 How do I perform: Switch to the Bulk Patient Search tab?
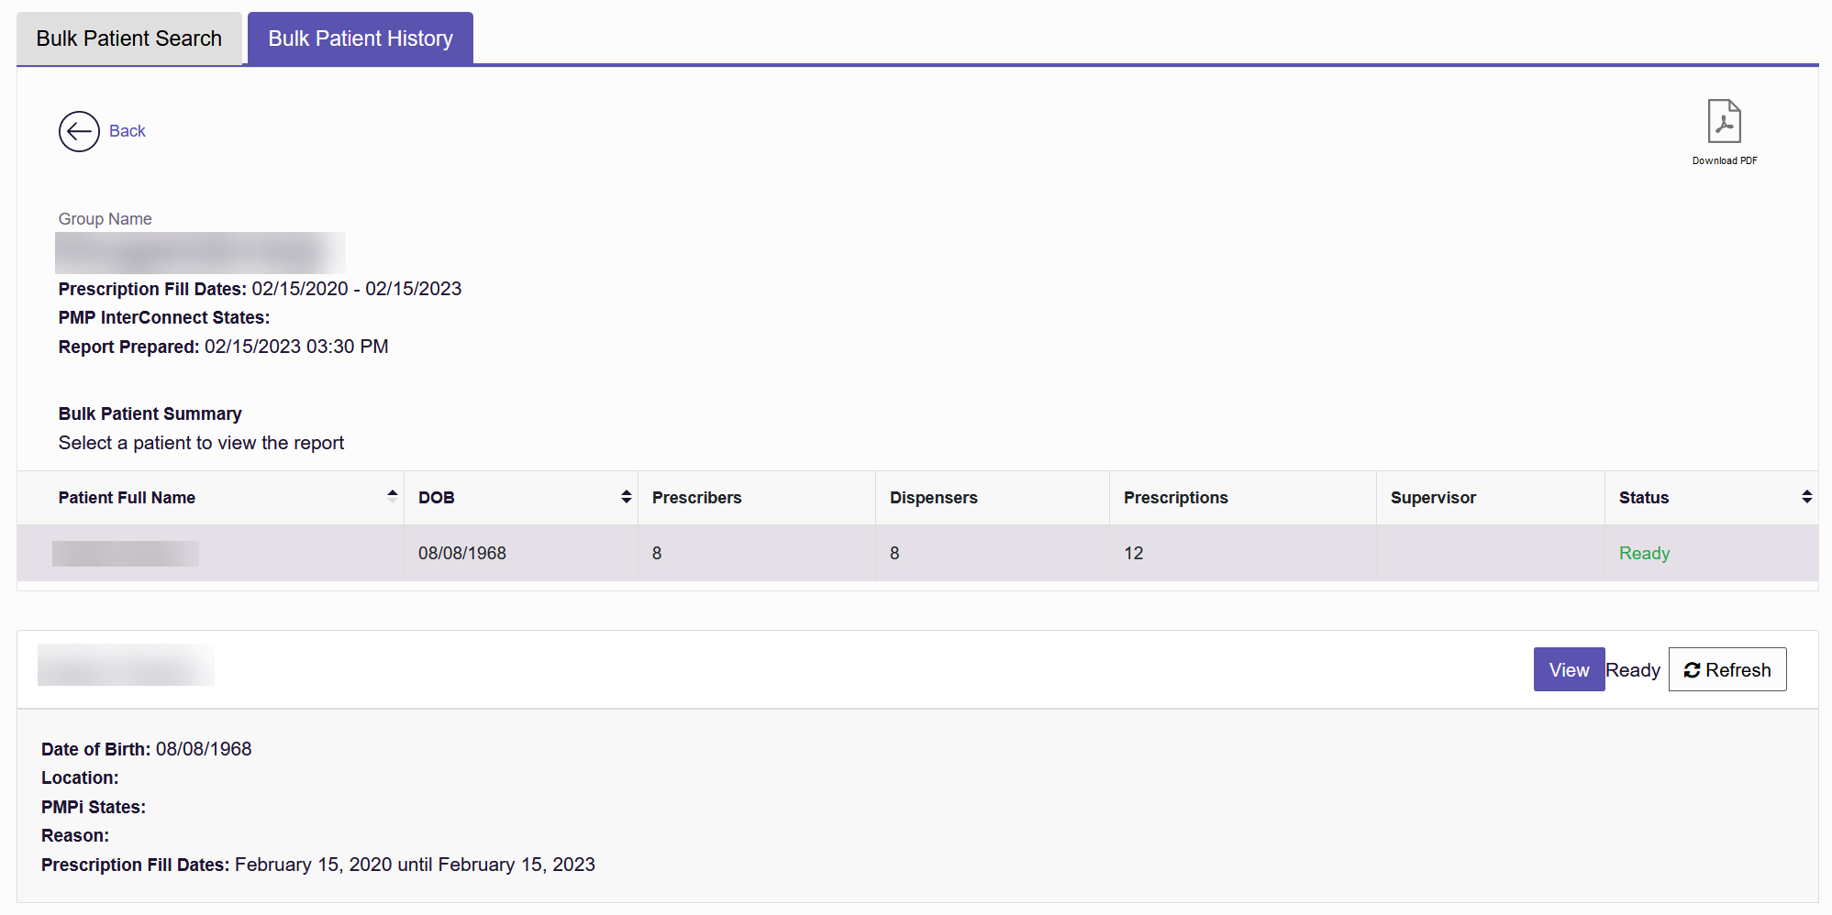tap(128, 38)
